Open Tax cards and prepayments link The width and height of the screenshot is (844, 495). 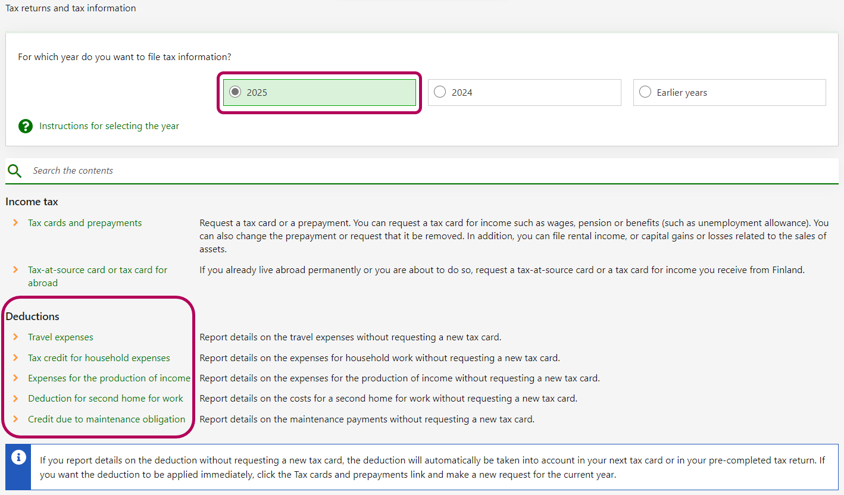coord(85,223)
